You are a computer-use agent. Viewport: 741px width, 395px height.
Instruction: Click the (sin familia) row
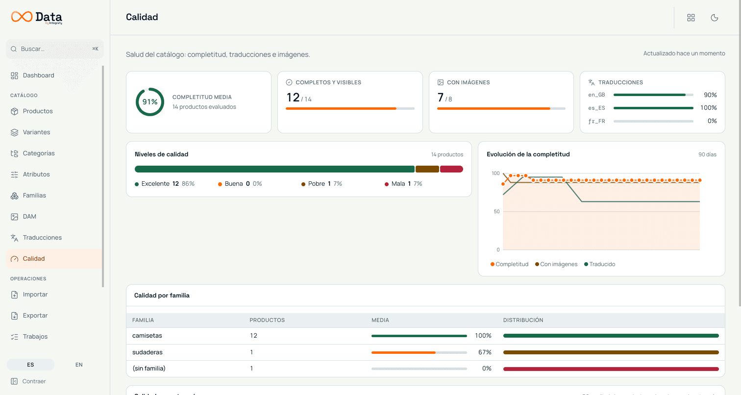click(x=425, y=369)
